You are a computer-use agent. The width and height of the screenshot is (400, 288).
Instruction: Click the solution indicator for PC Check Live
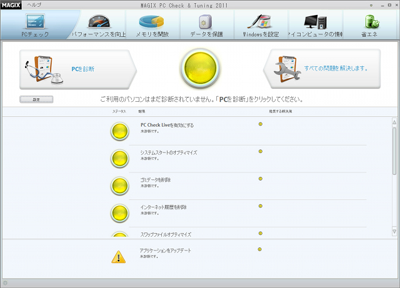[x=261, y=124]
